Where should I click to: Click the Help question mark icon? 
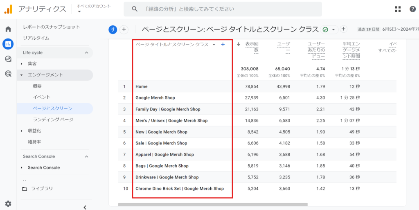(x=412, y=9)
